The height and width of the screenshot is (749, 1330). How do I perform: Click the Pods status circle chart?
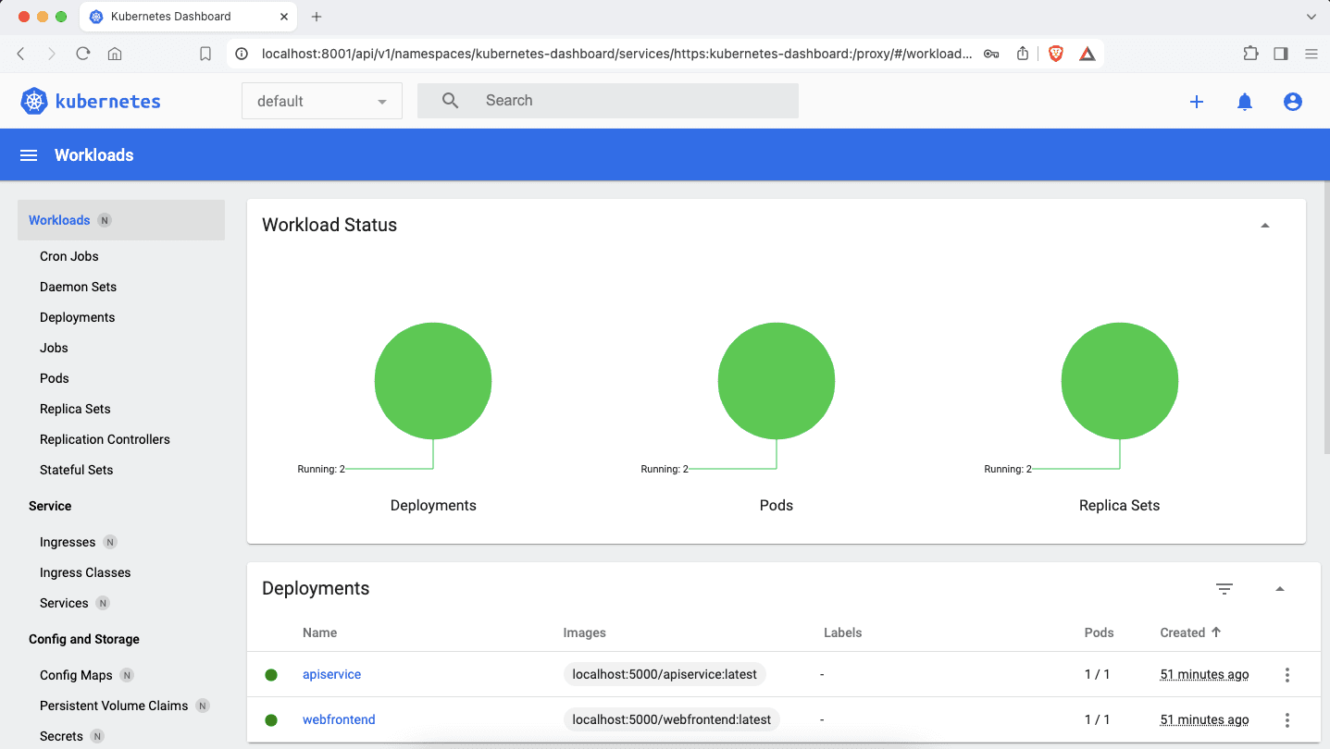777,381
